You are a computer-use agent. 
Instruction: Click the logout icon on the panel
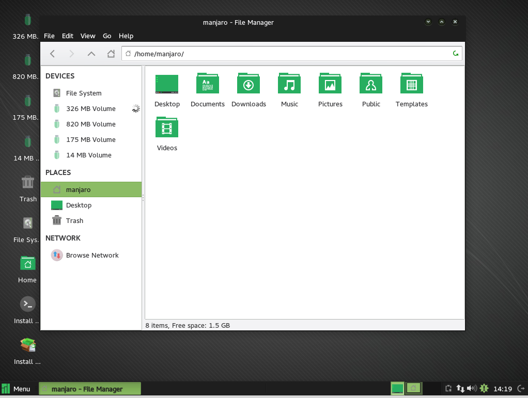521,389
